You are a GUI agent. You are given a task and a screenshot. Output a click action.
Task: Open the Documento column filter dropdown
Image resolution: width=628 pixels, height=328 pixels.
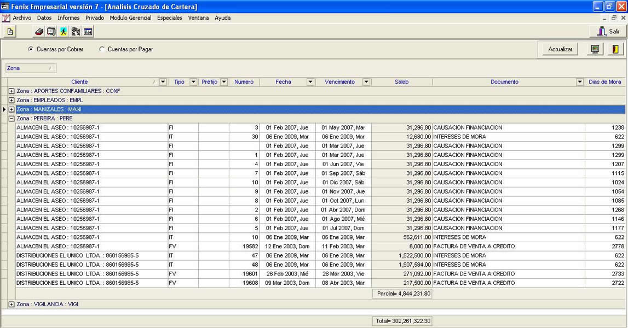click(579, 82)
